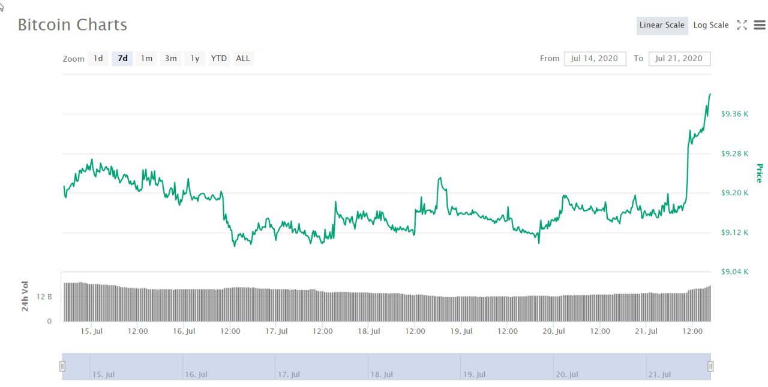Click 19. Jul in range navigator

(x=474, y=374)
